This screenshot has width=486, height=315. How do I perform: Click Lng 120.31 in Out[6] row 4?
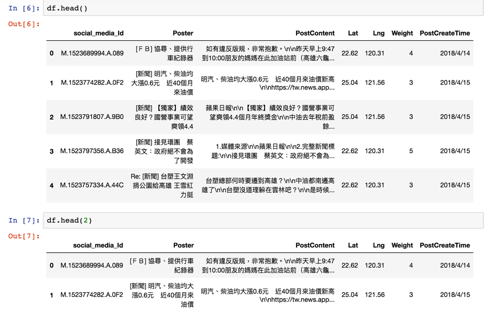pos(374,185)
